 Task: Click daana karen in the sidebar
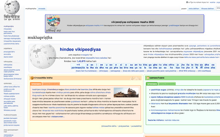click(x=8, y=57)
